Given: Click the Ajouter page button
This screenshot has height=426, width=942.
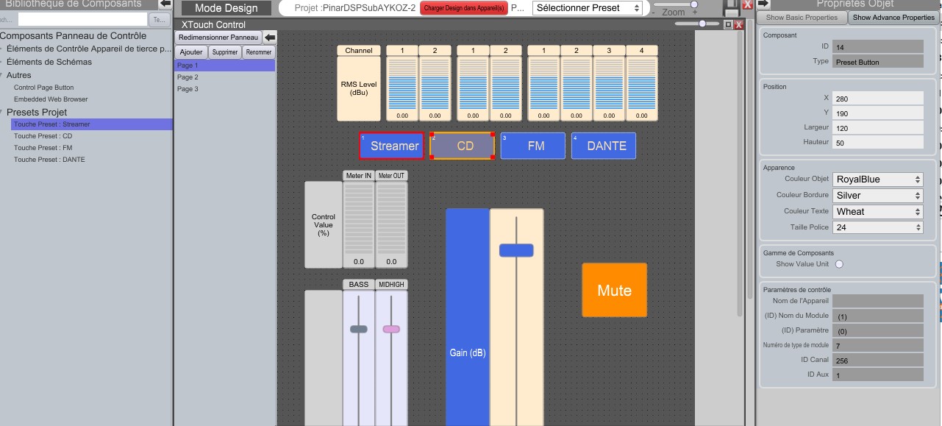Looking at the screenshot, I should (191, 52).
